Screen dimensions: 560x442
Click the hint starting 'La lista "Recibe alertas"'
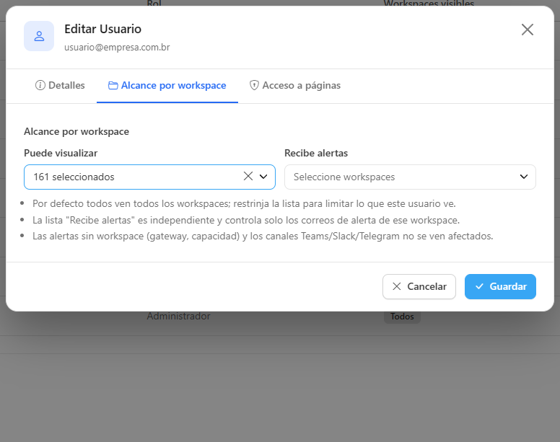[246, 220]
